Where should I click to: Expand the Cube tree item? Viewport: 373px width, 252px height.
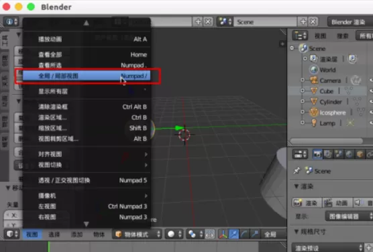tap(303, 90)
